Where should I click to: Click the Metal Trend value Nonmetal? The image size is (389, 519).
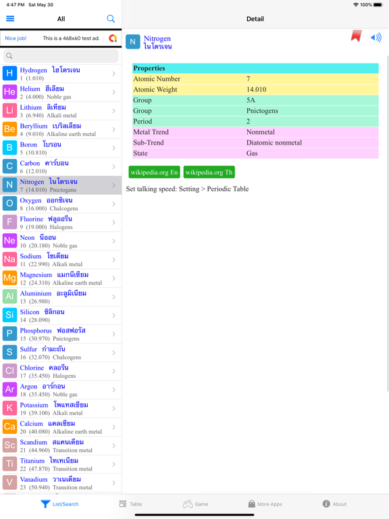coord(260,132)
